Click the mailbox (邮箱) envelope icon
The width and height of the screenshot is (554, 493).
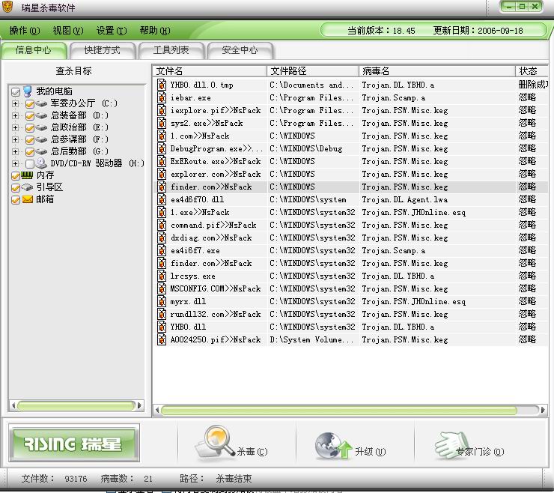click(x=27, y=199)
